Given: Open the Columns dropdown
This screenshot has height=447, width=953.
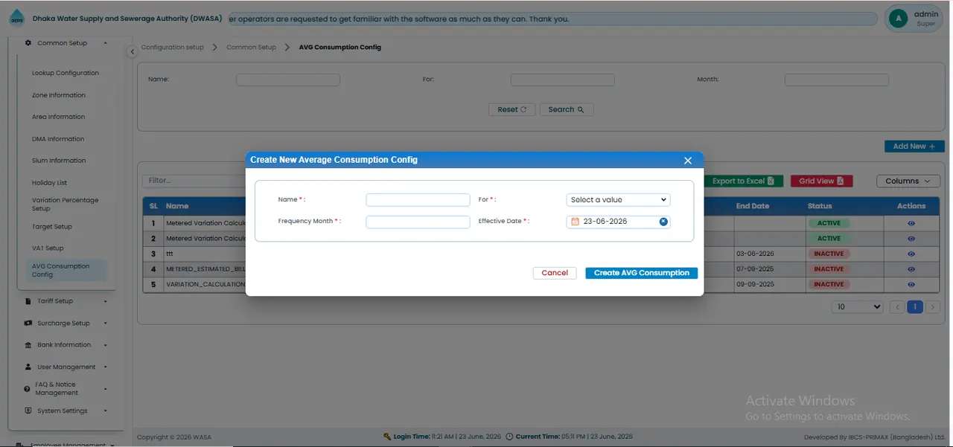Looking at the screenshot, I should [x=908, y=181].
